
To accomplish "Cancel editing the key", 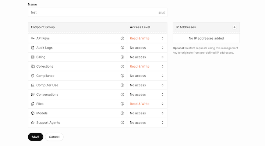I will (54, 137).
